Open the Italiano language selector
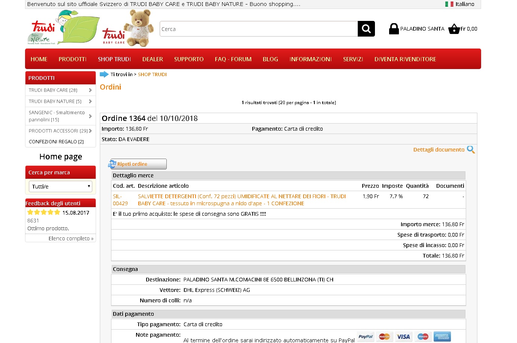 (x=460, y=4)
